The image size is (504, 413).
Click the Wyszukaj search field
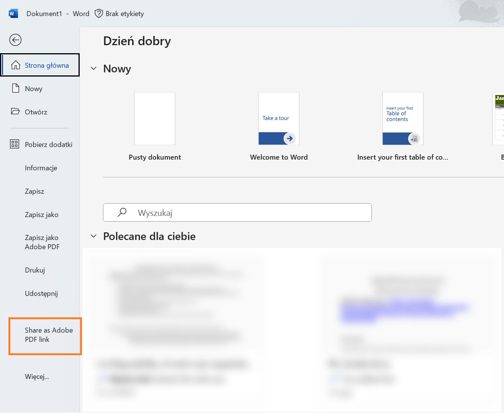(237, 212)
